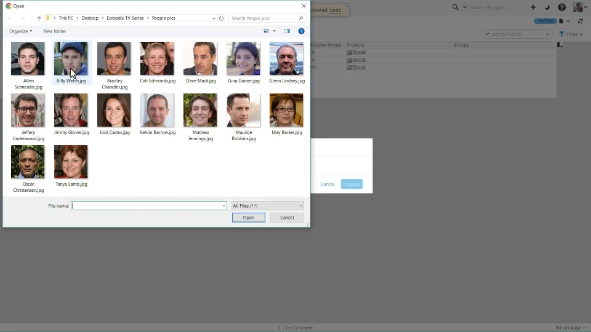591x332 pixels.
Task: Navigate to Desktop breadcrumb
Action: pos(90,18)
